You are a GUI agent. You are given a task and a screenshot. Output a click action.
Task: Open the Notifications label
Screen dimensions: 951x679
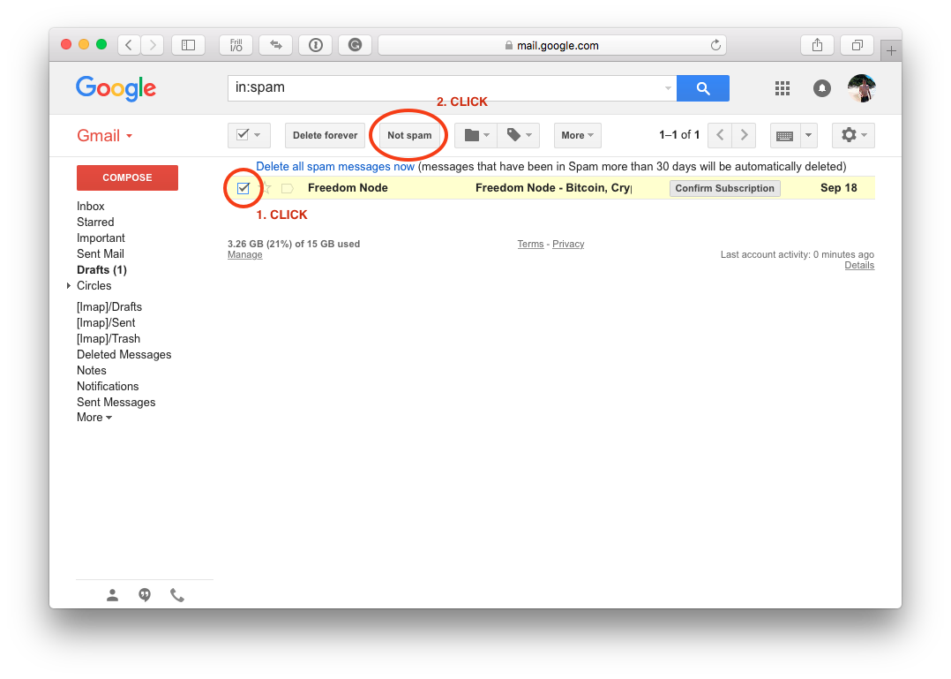tap(108, 386)
